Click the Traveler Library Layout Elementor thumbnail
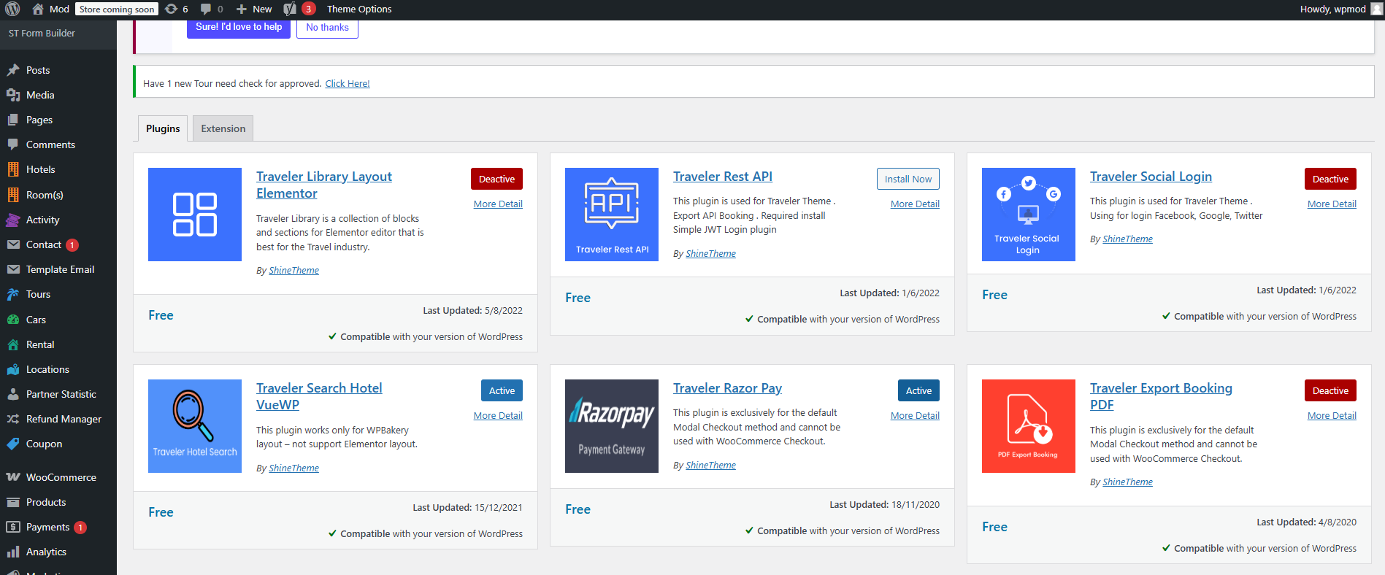The image size is (1385, 575). 195,215
